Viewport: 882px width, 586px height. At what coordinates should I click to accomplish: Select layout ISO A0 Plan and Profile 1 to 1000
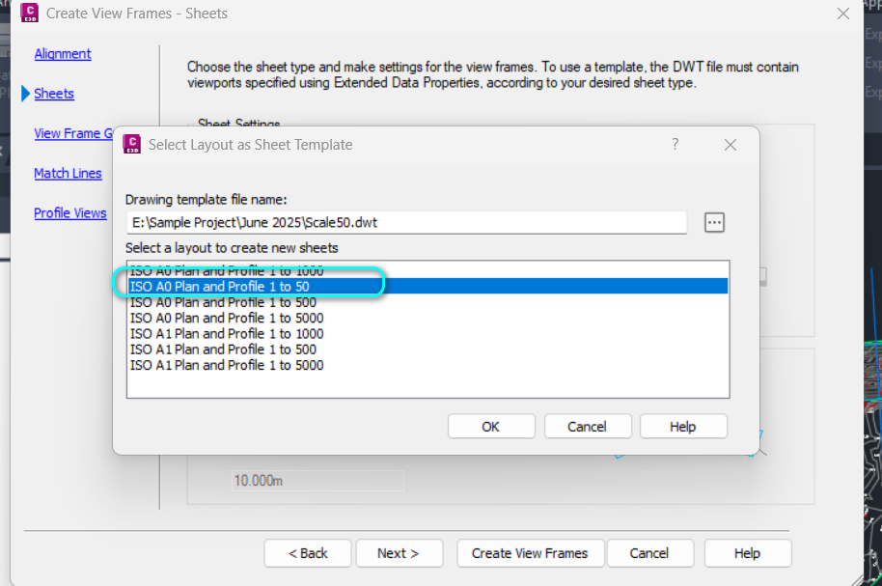click(x=428, y=271)
